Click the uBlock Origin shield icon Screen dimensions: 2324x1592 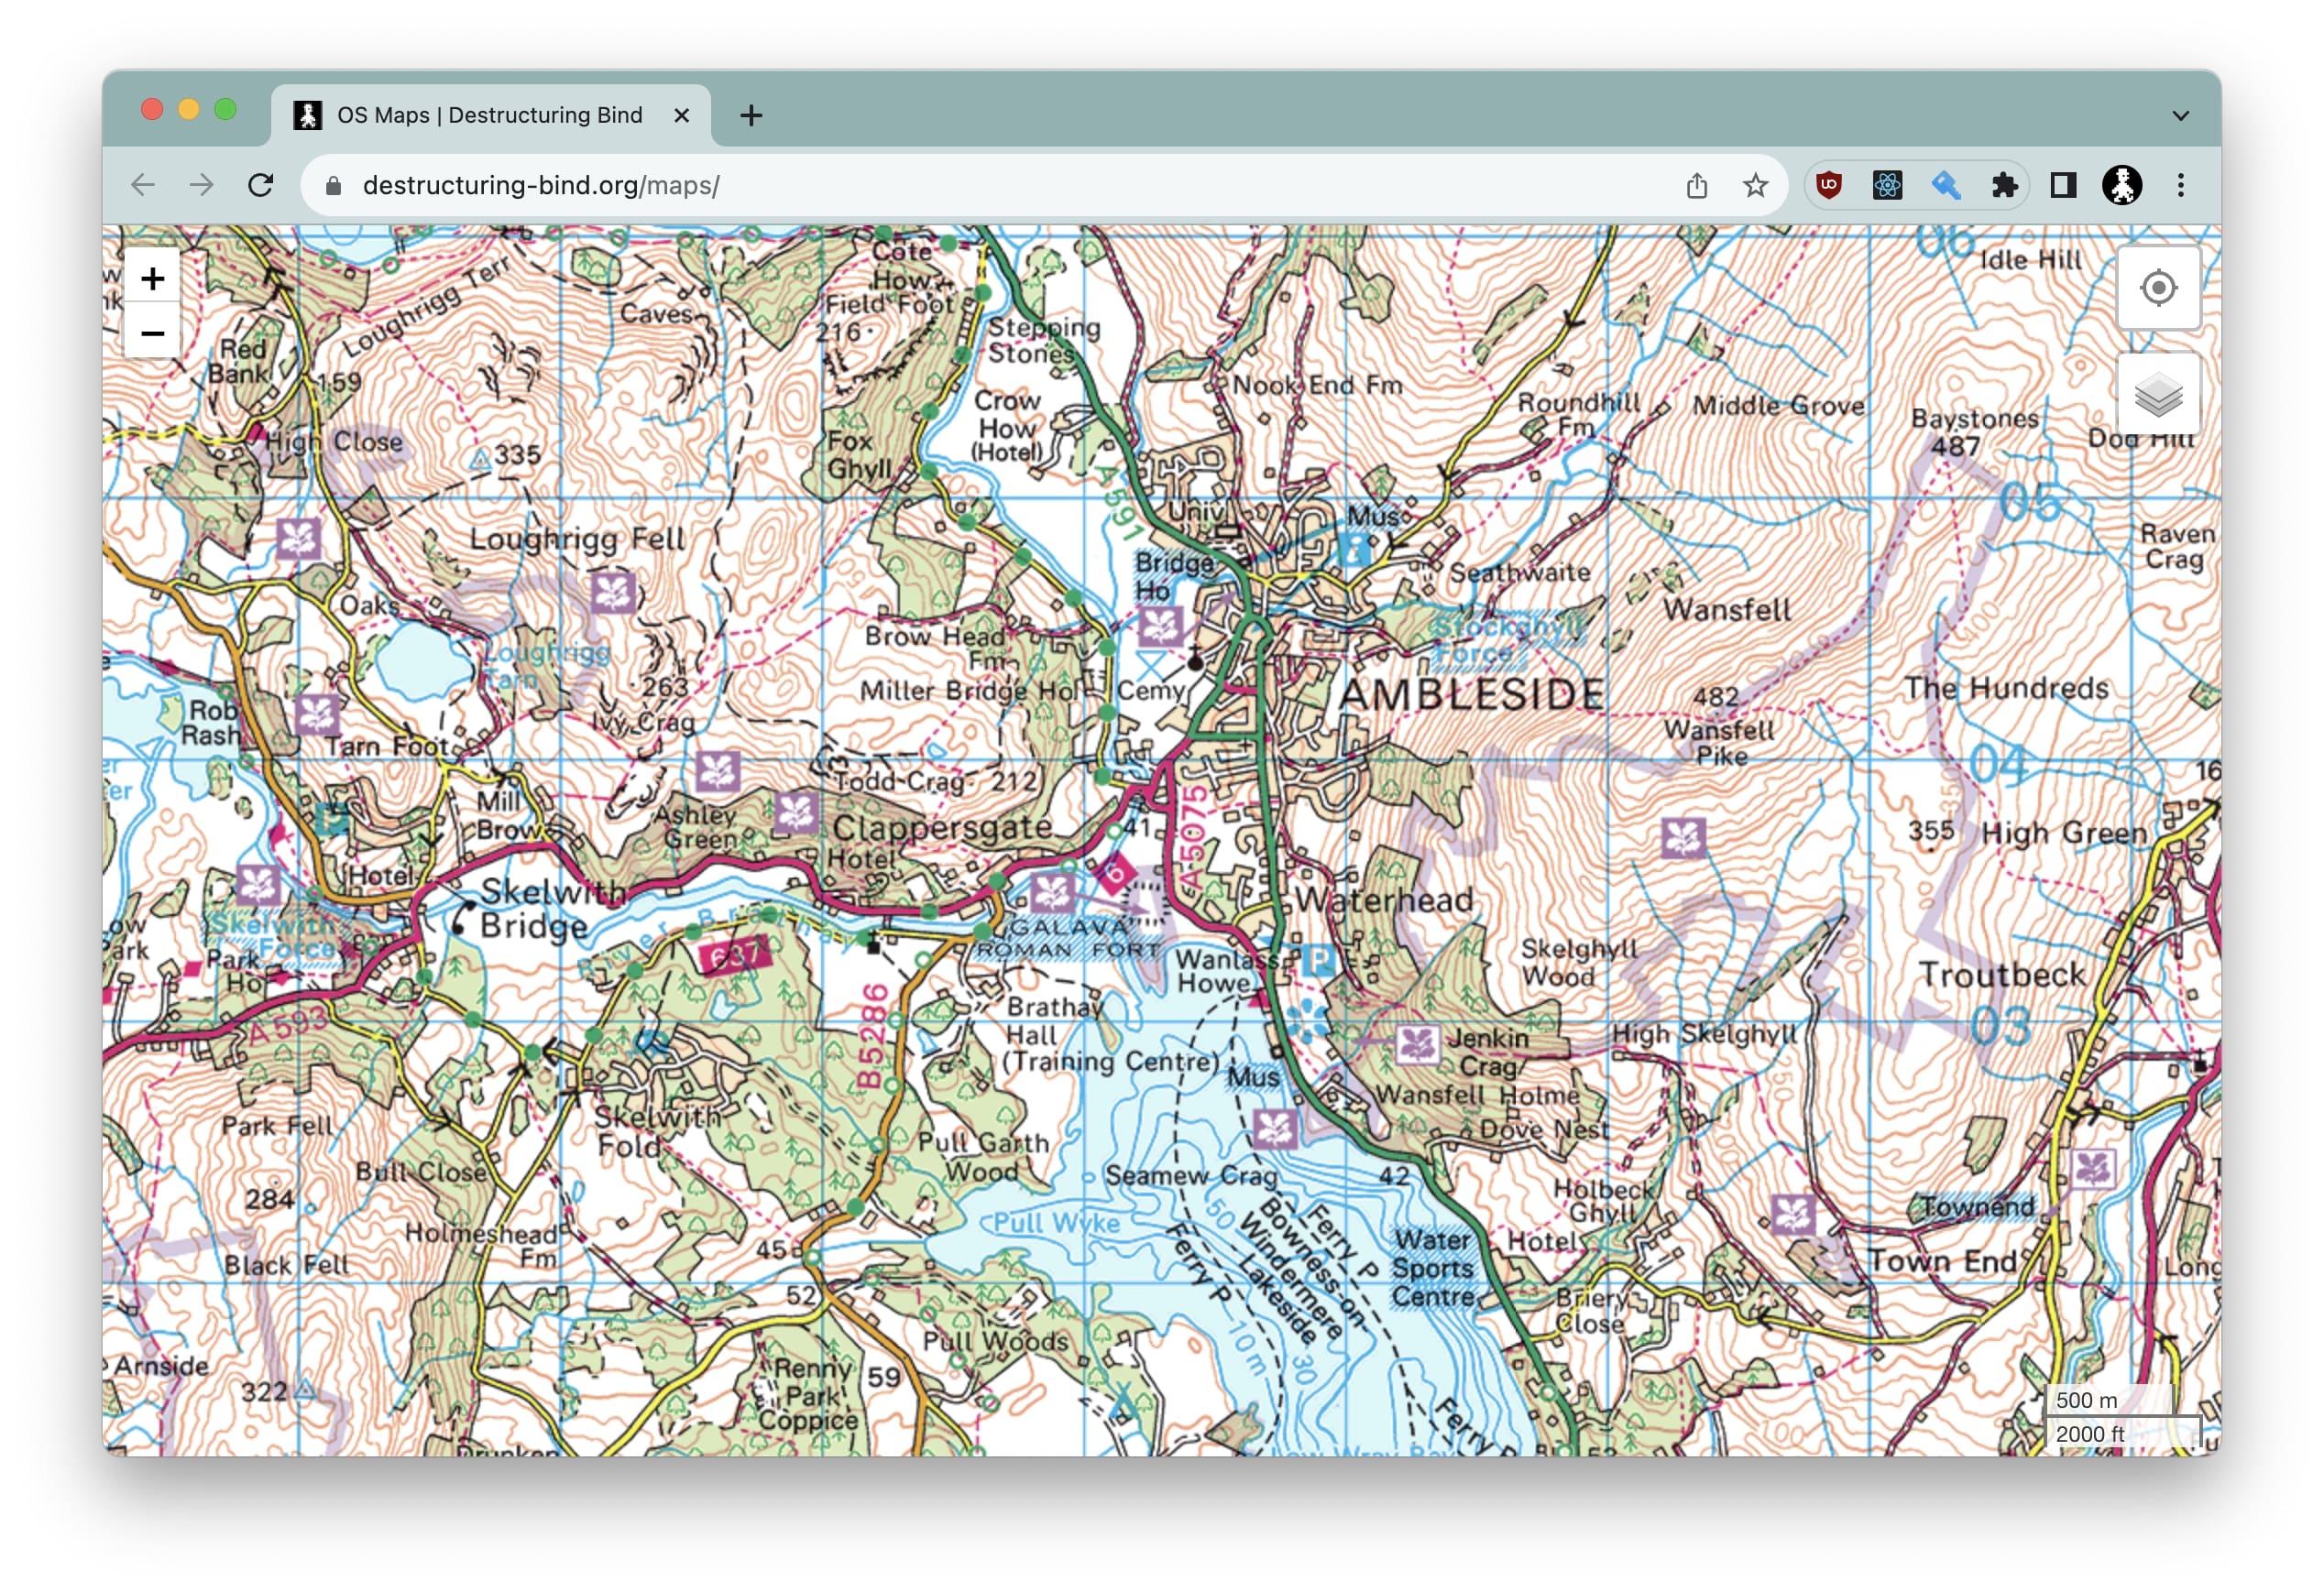point(1827,185)
